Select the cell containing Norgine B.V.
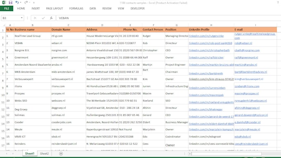Image resolution: width=281 pixels, height=158 pixels. point(32,50)
